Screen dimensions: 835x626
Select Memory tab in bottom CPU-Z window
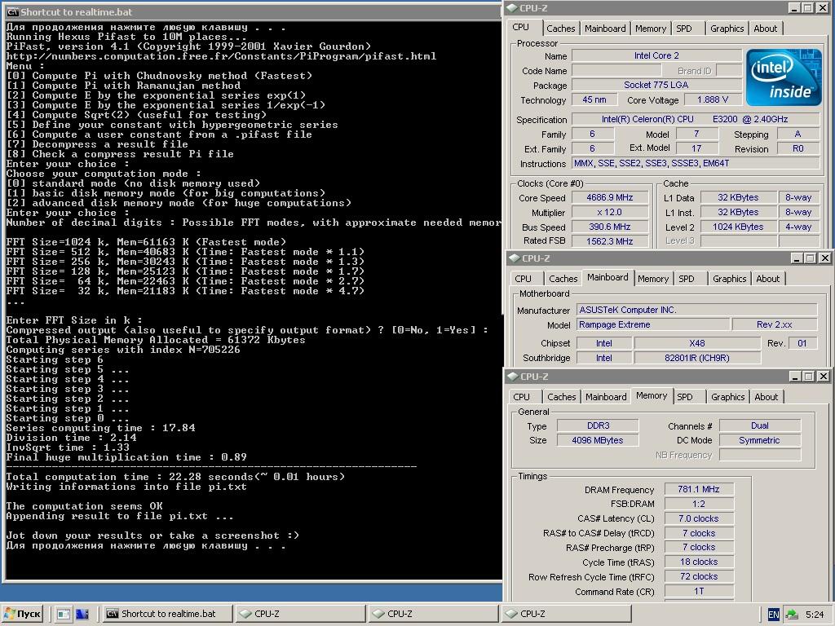click(652, 395)
